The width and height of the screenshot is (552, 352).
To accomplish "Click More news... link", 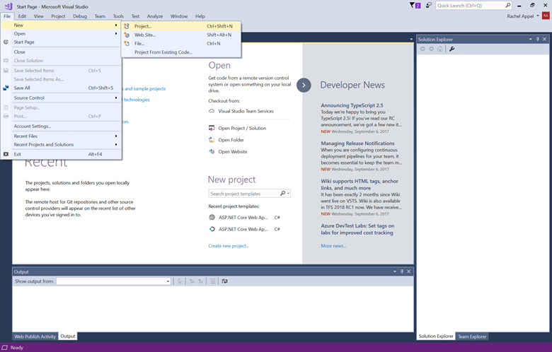I will [x=333, y=246].
